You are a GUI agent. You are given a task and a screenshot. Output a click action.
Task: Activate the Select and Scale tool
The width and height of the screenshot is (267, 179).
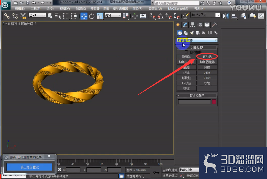[99, 16]
